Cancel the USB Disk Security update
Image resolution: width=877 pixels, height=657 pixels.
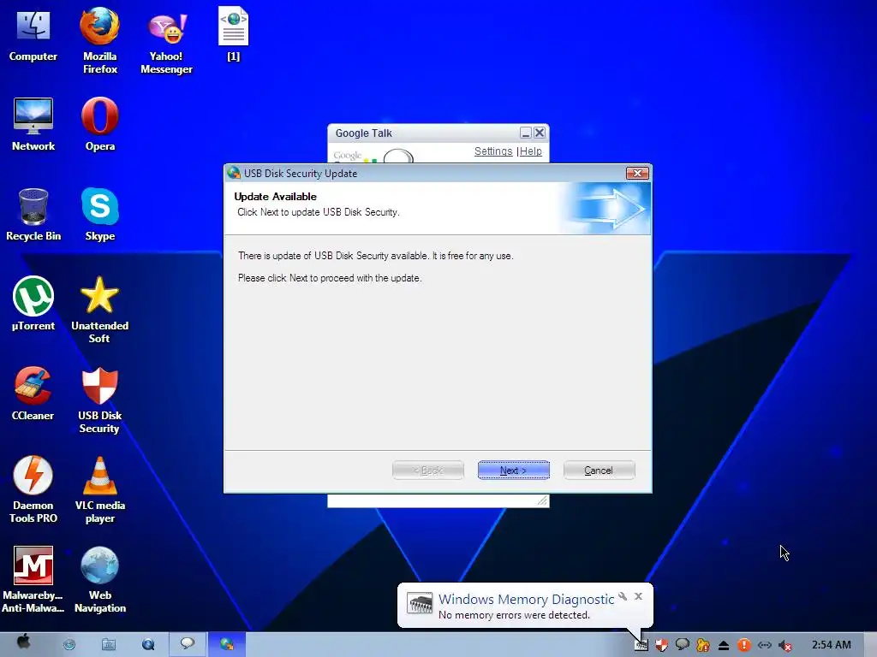tap(599, 471)
